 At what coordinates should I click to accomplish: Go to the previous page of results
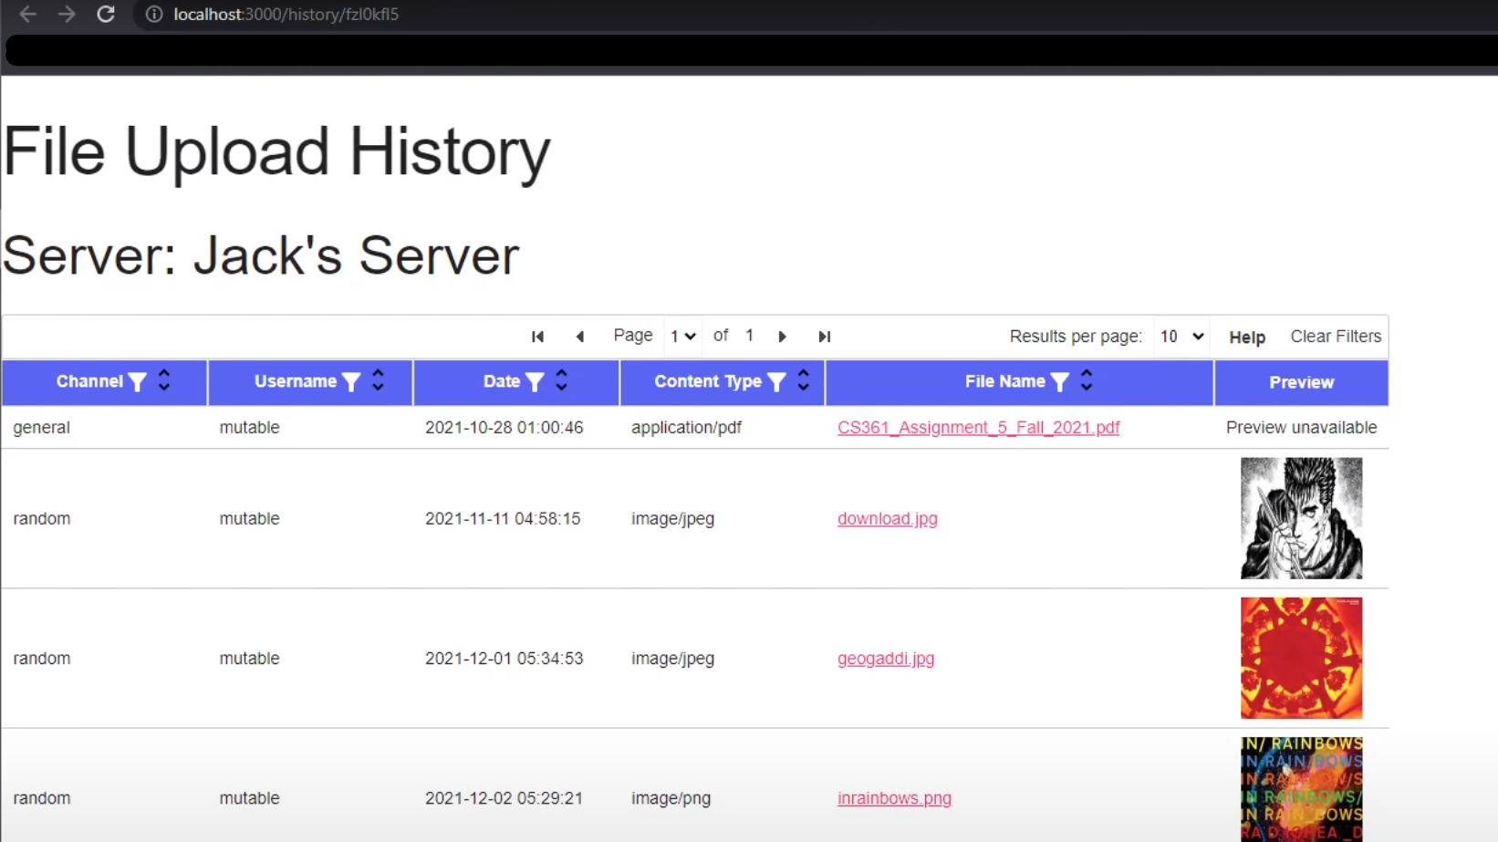tap(580, 337)
